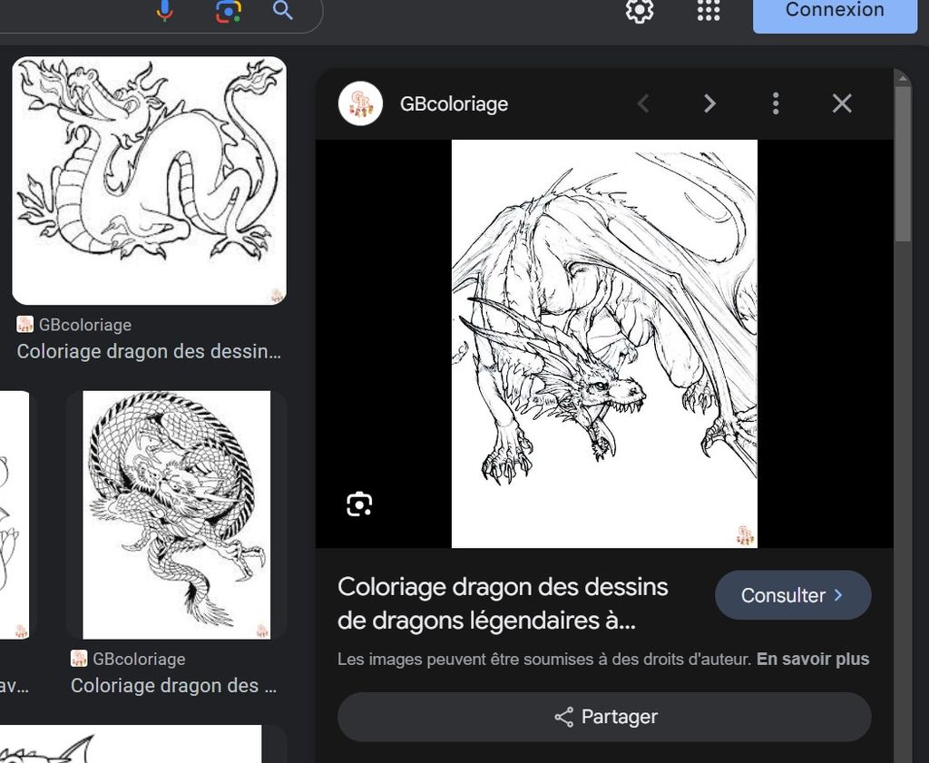Start a voice search with the microphone
Image resolution: width=929 pixels, height=763 pixels.
coord(165,10)
